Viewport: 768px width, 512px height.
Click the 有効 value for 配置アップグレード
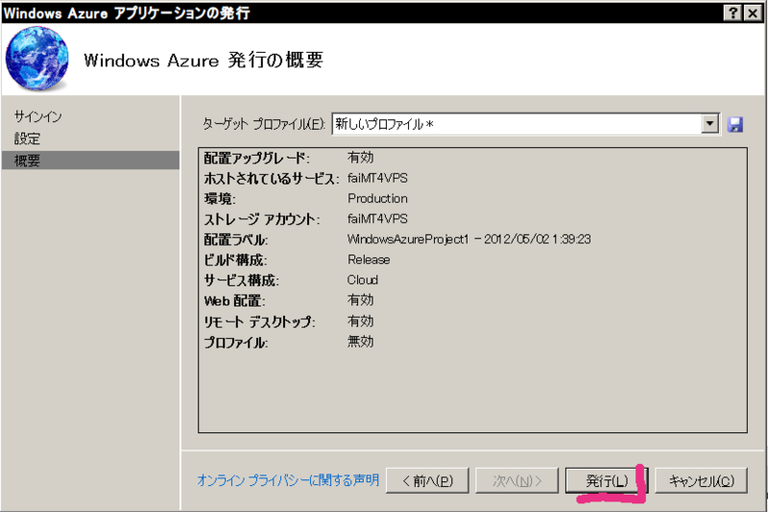coord(360,158)
